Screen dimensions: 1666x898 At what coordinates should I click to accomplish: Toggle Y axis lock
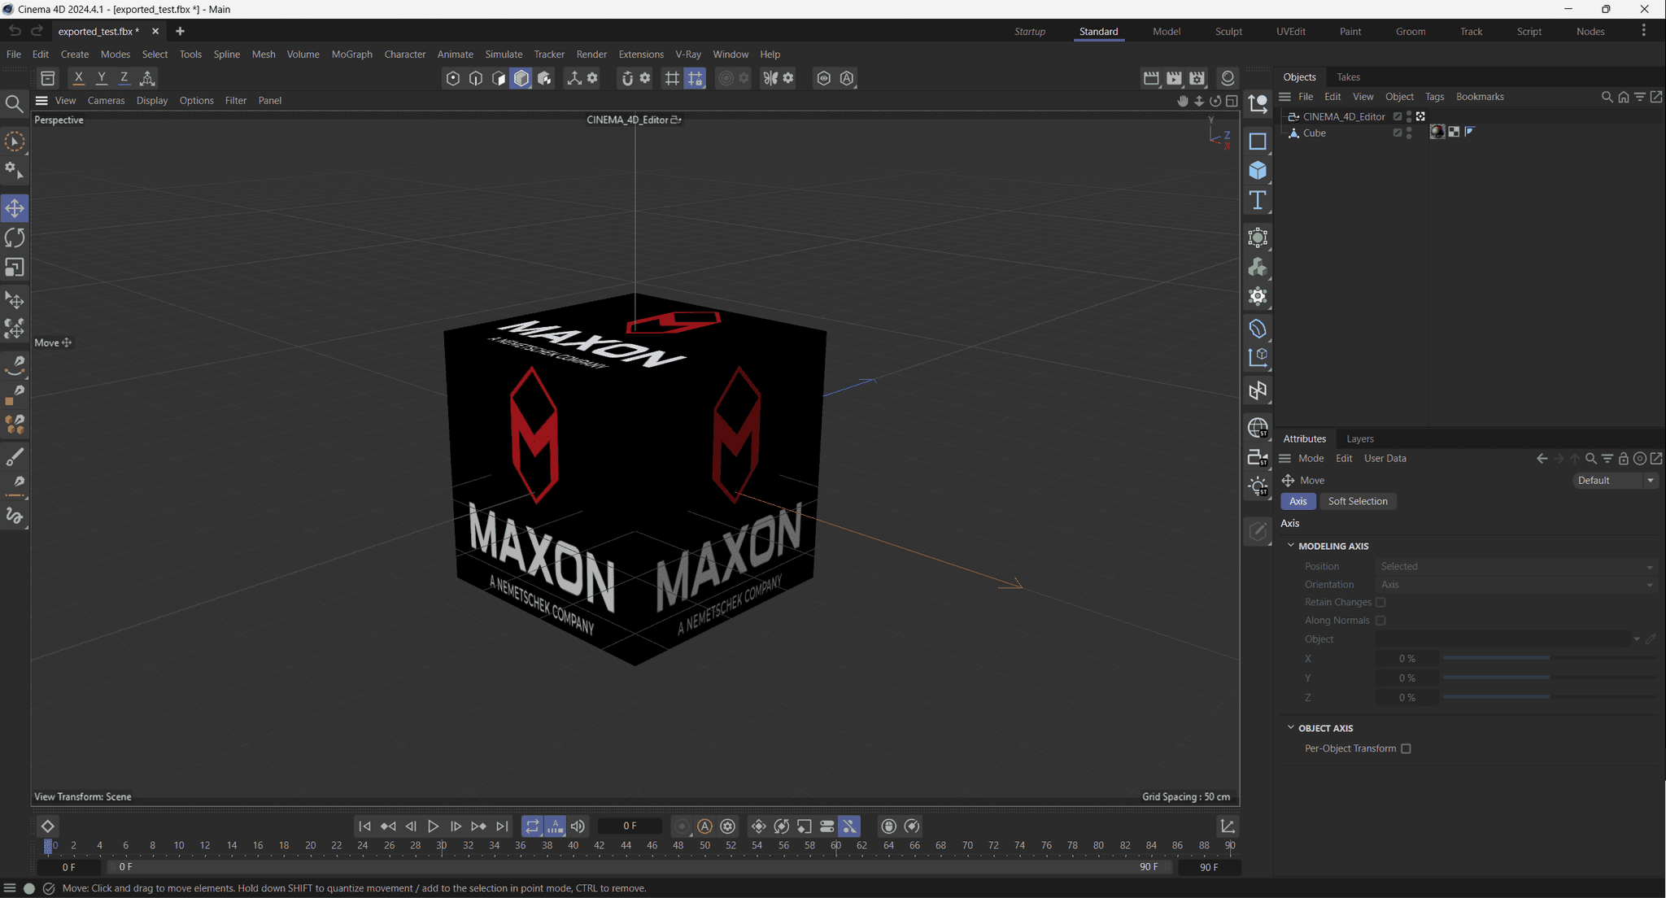tap(102, 78)
